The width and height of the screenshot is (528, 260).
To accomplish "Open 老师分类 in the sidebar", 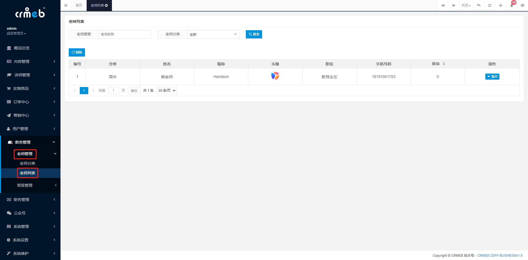I will [31, 163].
